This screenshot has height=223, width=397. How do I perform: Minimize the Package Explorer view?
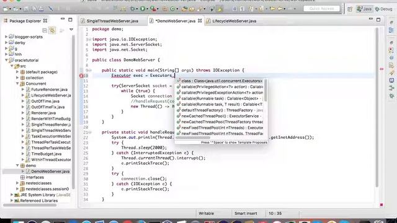63,19
